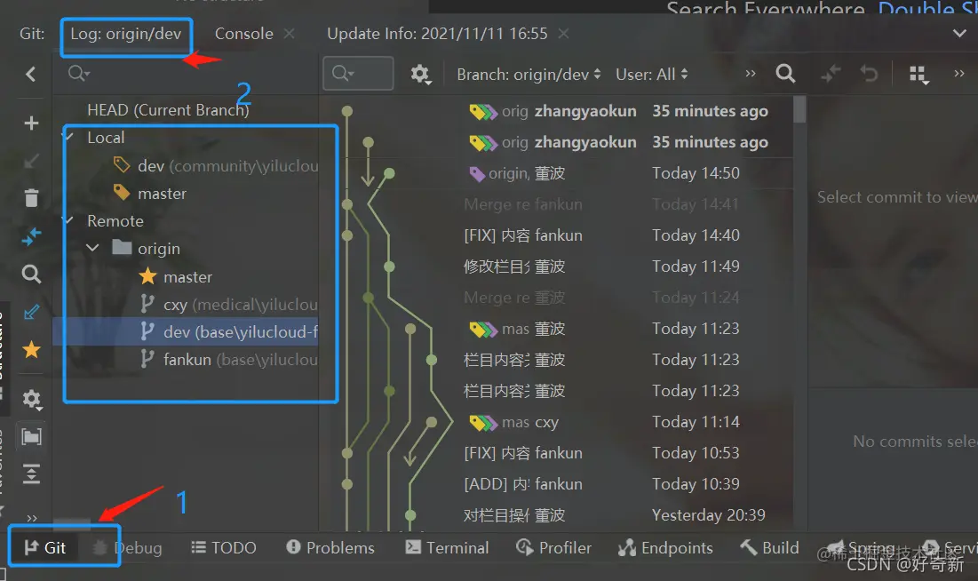This screenshot has width=978, height=581.
Task: Click the hide branches back arrow icon
Action: [x=31, y=75]
